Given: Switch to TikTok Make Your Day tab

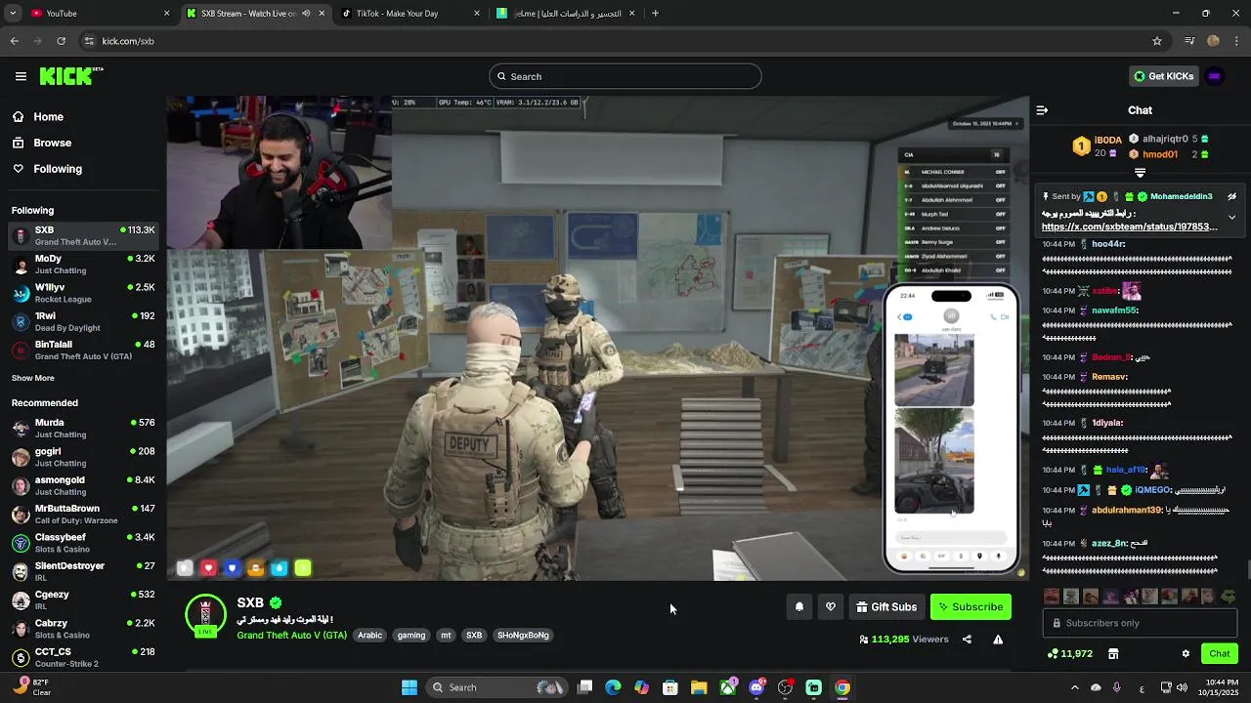Looking at the screenshot, I should [410, 14].
